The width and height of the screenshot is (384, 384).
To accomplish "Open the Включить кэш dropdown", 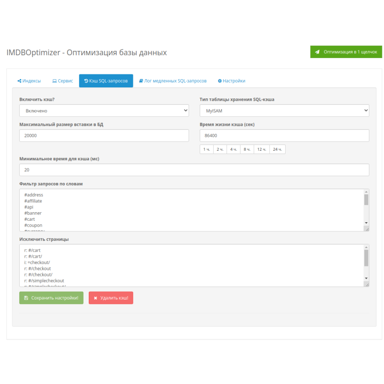I will click(104, 111).
